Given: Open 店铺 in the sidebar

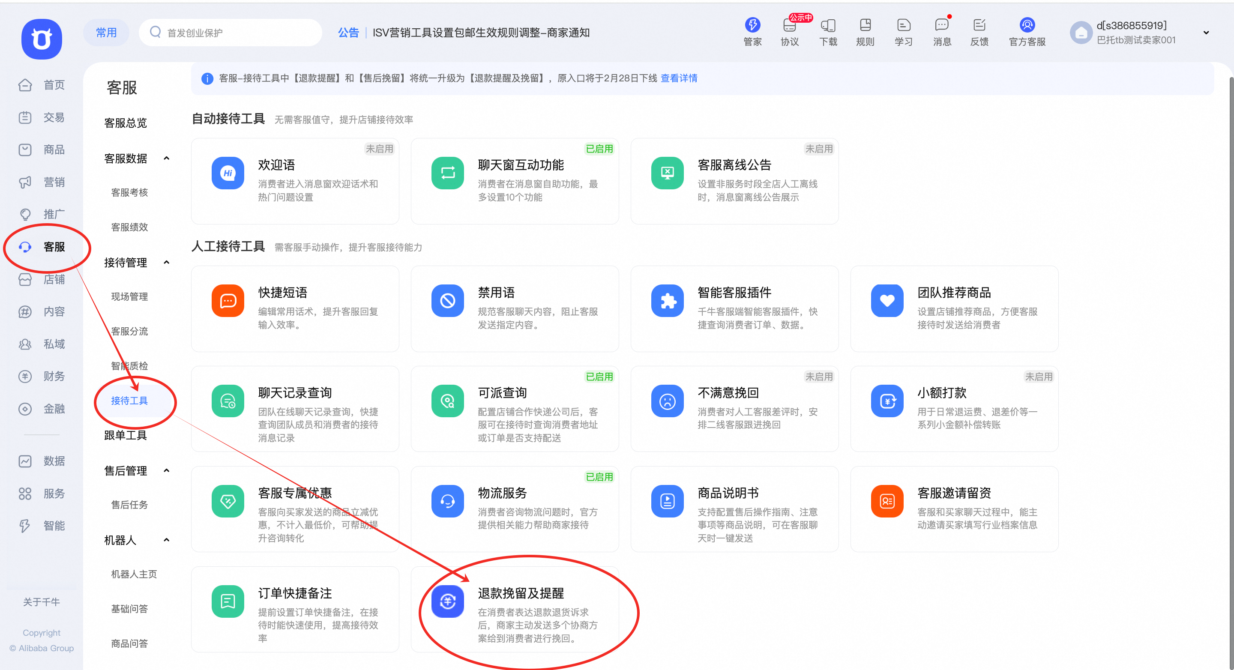Looking at the screenshot, I should coord(42,279).
